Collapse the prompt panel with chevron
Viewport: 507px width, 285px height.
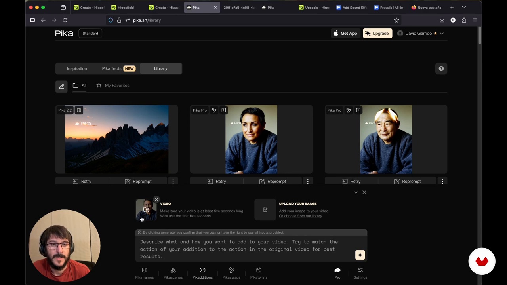pyautogui.click(x=356, y=192)
